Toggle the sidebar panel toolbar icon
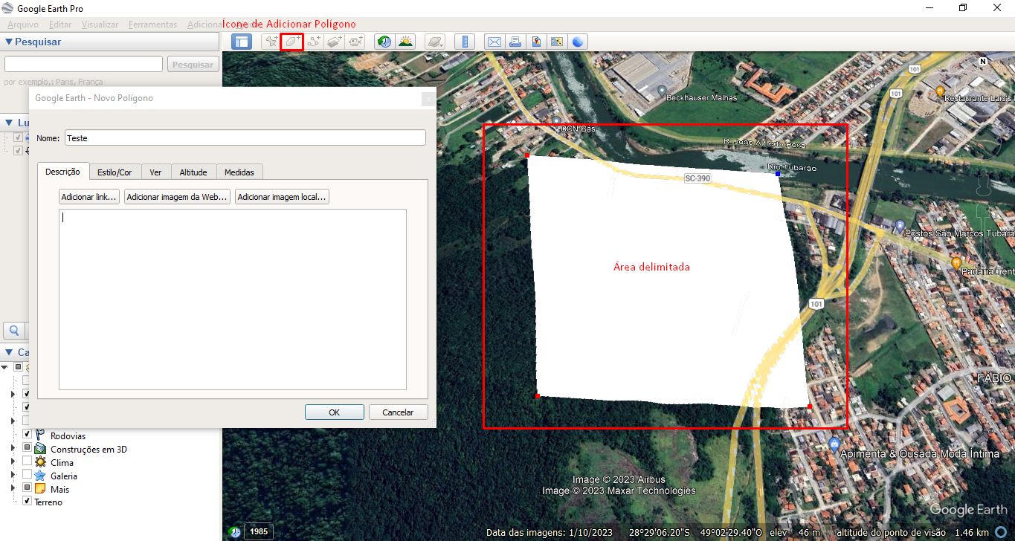Viewport: 1015px width, 541px height. coord(242,42)
